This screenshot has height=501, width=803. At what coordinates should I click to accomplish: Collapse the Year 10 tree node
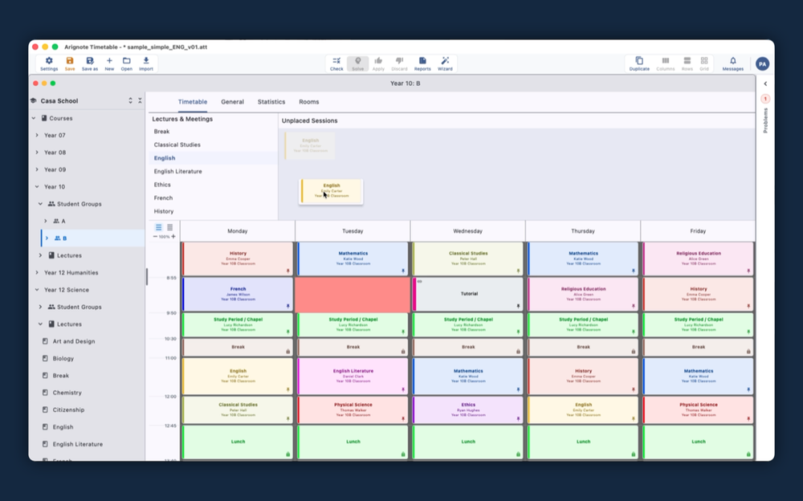tap(37, 186)
